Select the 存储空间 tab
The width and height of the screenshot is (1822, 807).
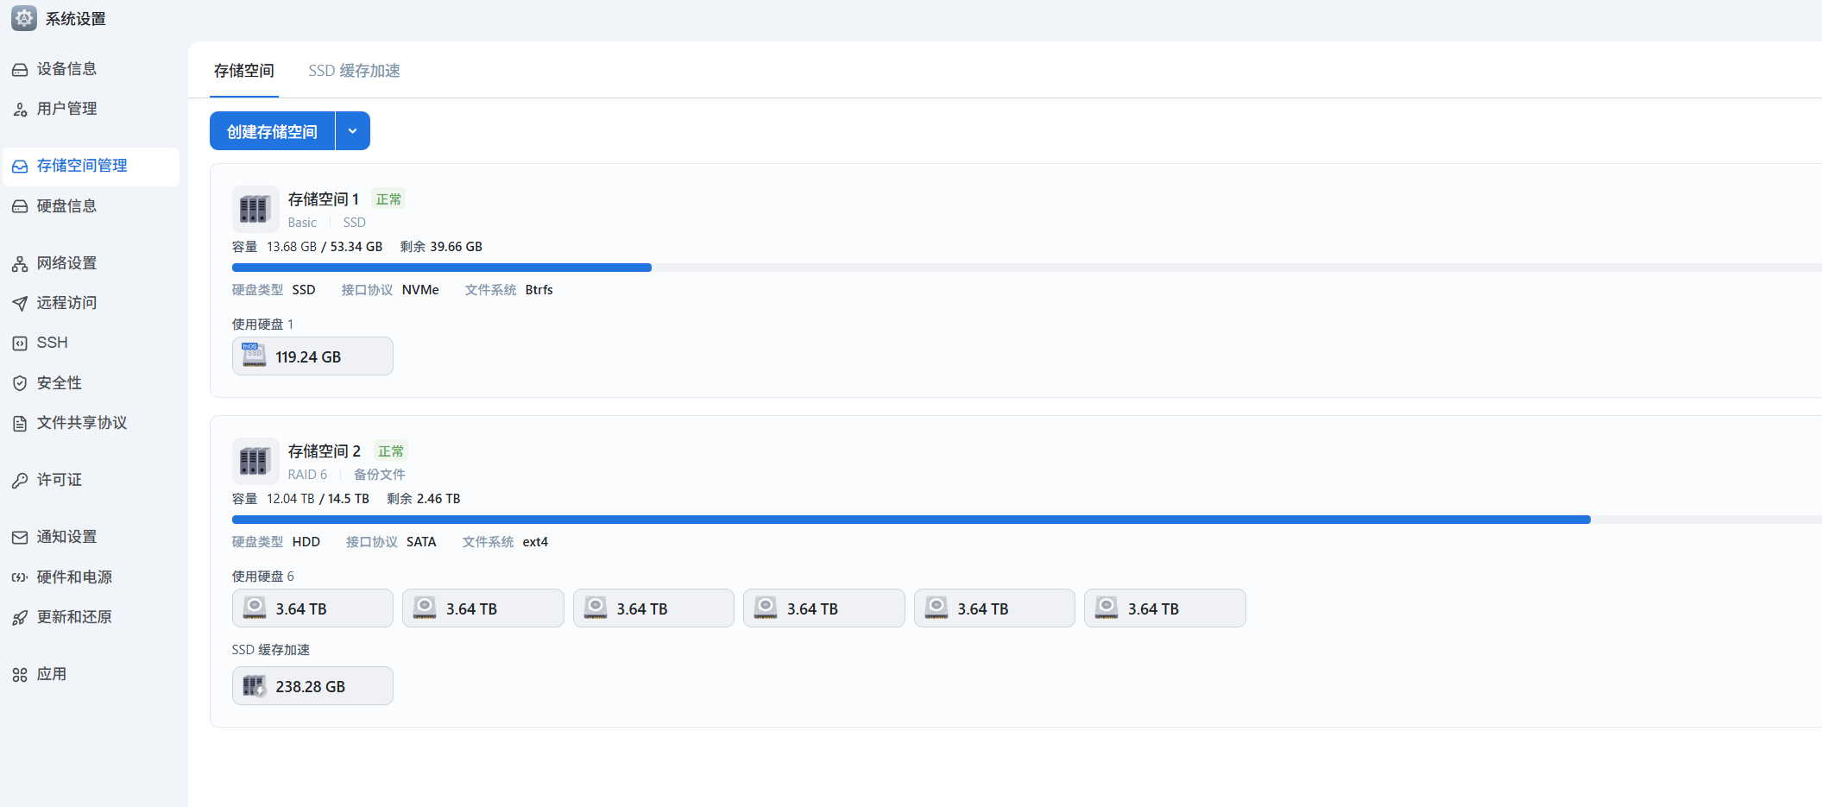(243, 71)
